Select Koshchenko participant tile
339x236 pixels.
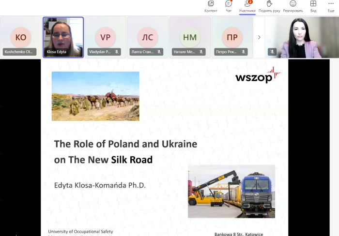21,37
